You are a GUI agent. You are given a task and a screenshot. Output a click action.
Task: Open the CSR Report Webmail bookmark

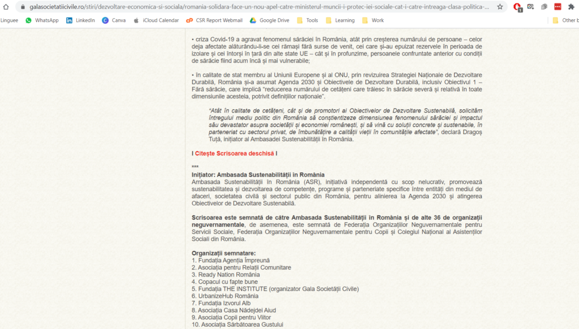(214, 20)
